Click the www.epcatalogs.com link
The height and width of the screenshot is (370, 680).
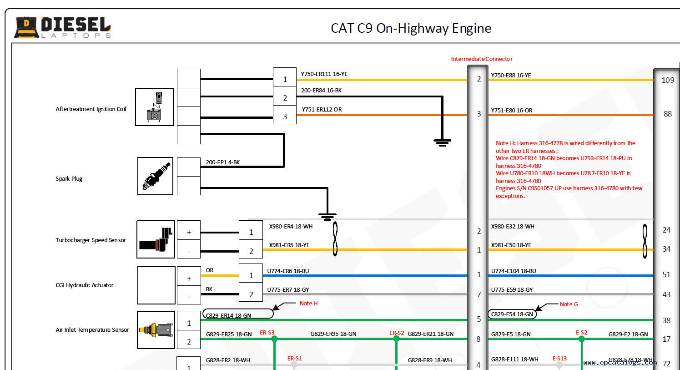[x=620, y=362]
